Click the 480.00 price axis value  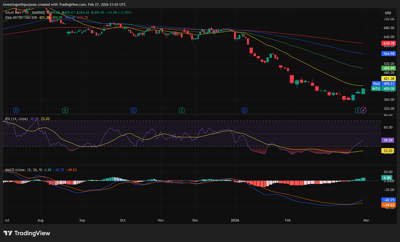coord(389,73)
